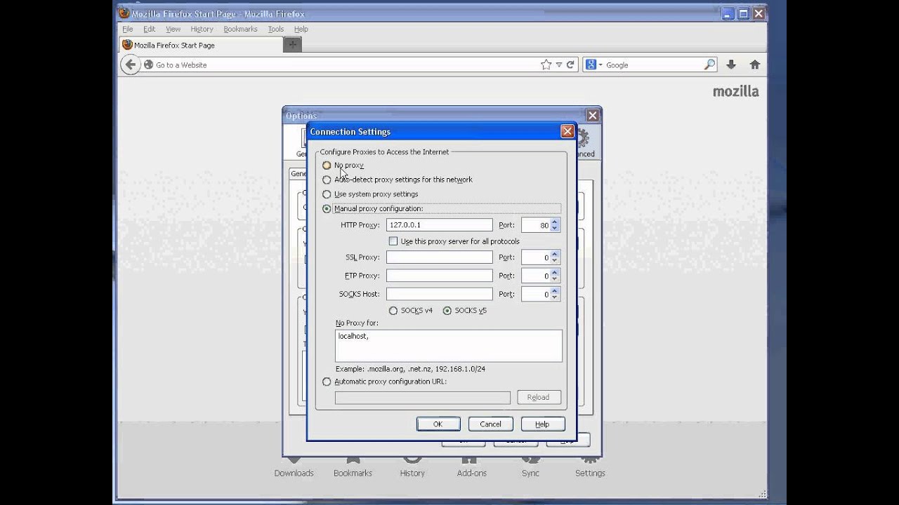Open the History menu
The image size is (899, 505).
click(x=202, y=29)
